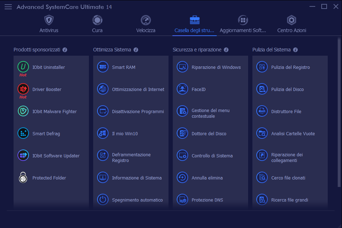This screenshot has width=342, height=228.
Task: Click the vertical scrollbar on the right
Action: pos(339,112)
